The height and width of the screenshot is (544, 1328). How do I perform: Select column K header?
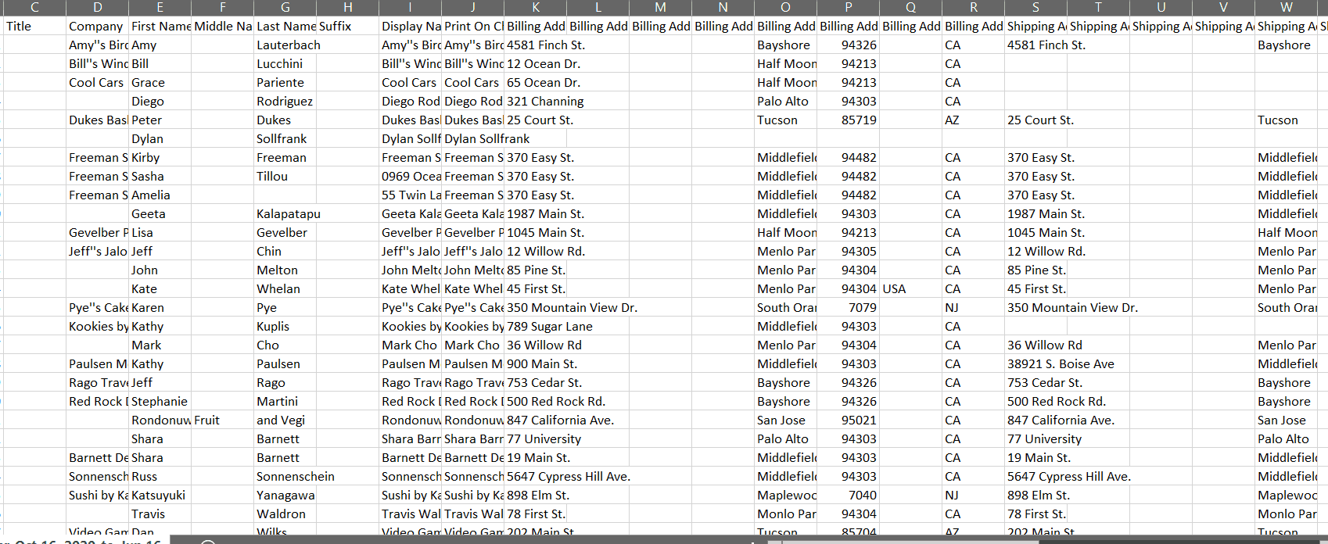536,8
